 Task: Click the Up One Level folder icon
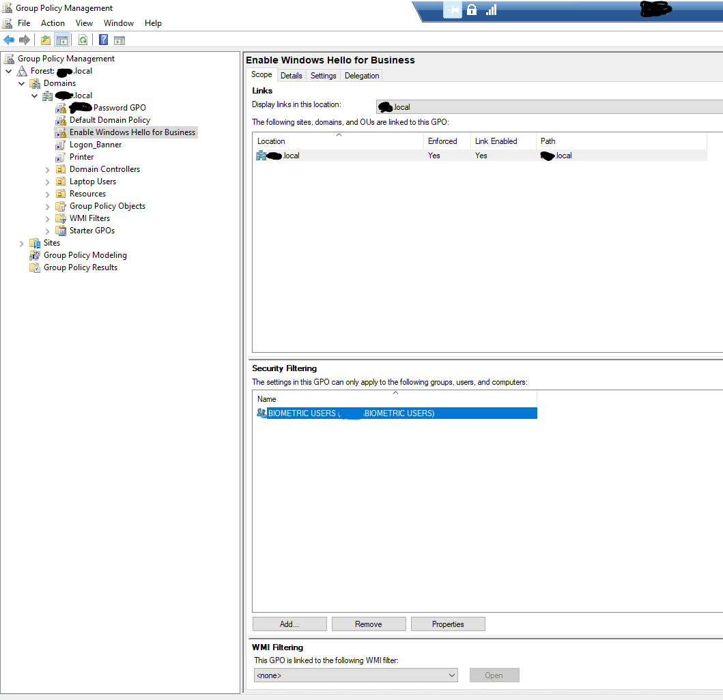pos(46,40)
